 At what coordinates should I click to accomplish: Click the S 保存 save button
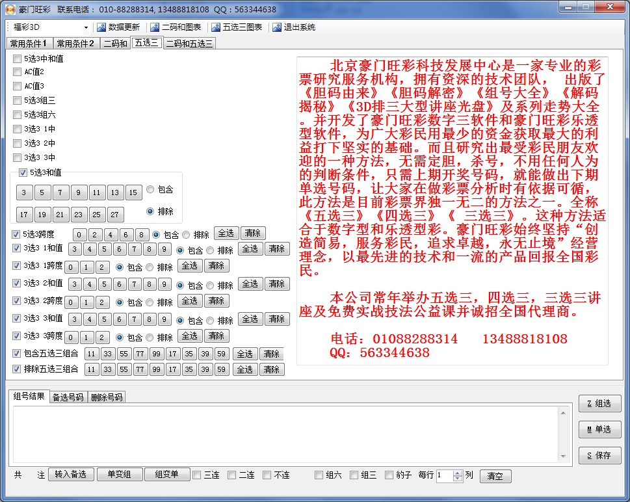coord(599,455)
